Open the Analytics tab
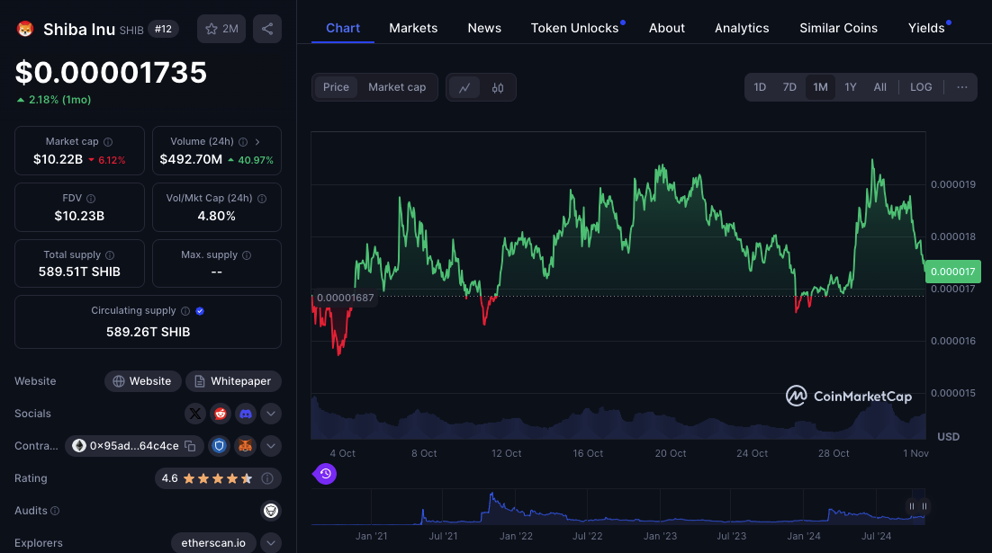The image size is (992, 553). 742,29
